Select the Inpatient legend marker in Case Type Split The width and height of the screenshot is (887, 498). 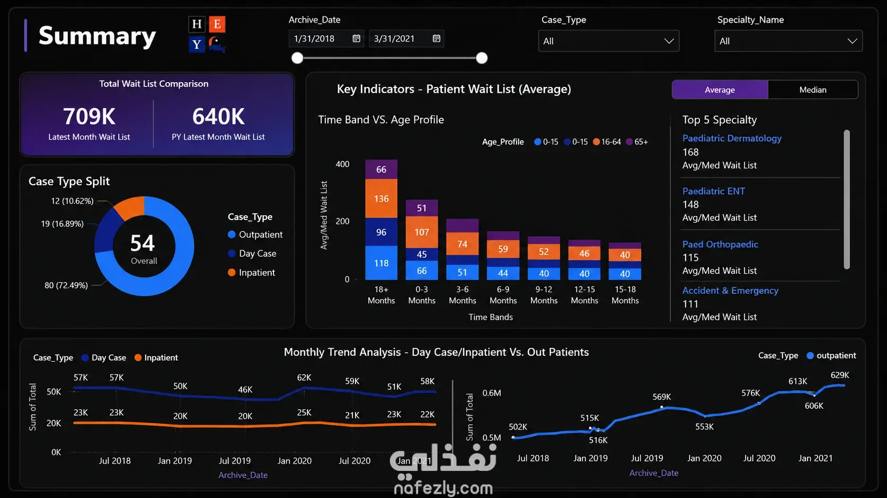tap(232, 273)
